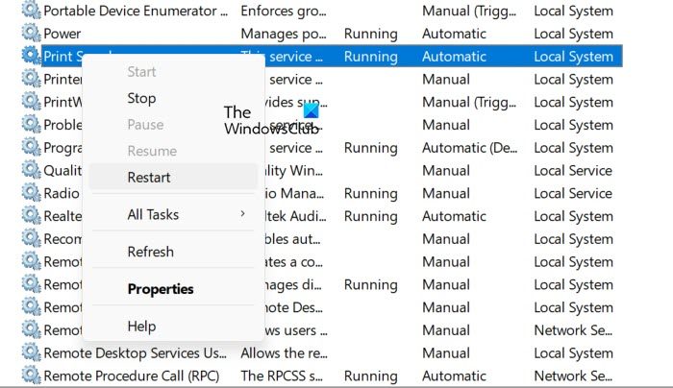
Task: Select Refresh in the context menu
Action: click(x=151, y=252)
